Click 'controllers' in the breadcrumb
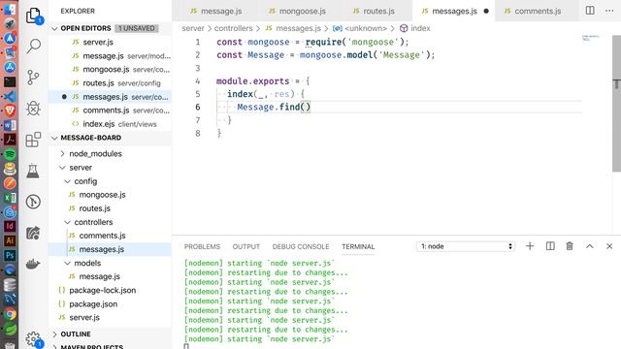Viewport: 621px width, 349px height. pos(233,28)
